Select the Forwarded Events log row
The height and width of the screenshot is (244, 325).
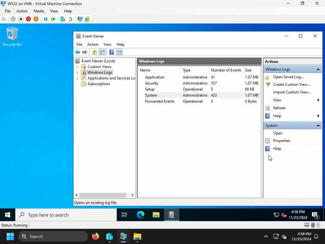(x=199, y=101)
